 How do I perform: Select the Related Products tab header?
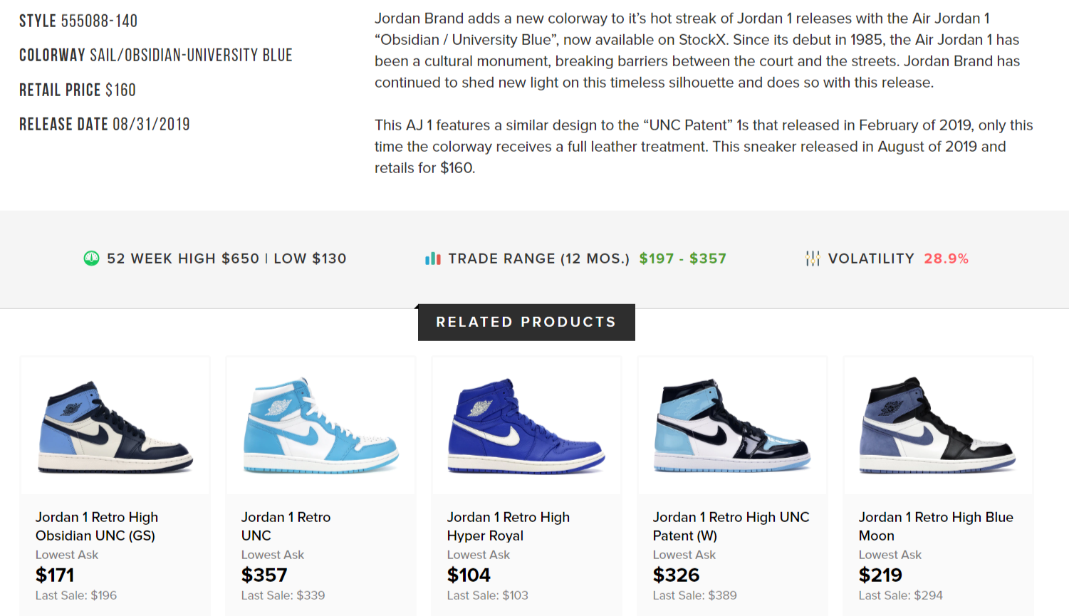pyautogui.click(x=526, y=322)
